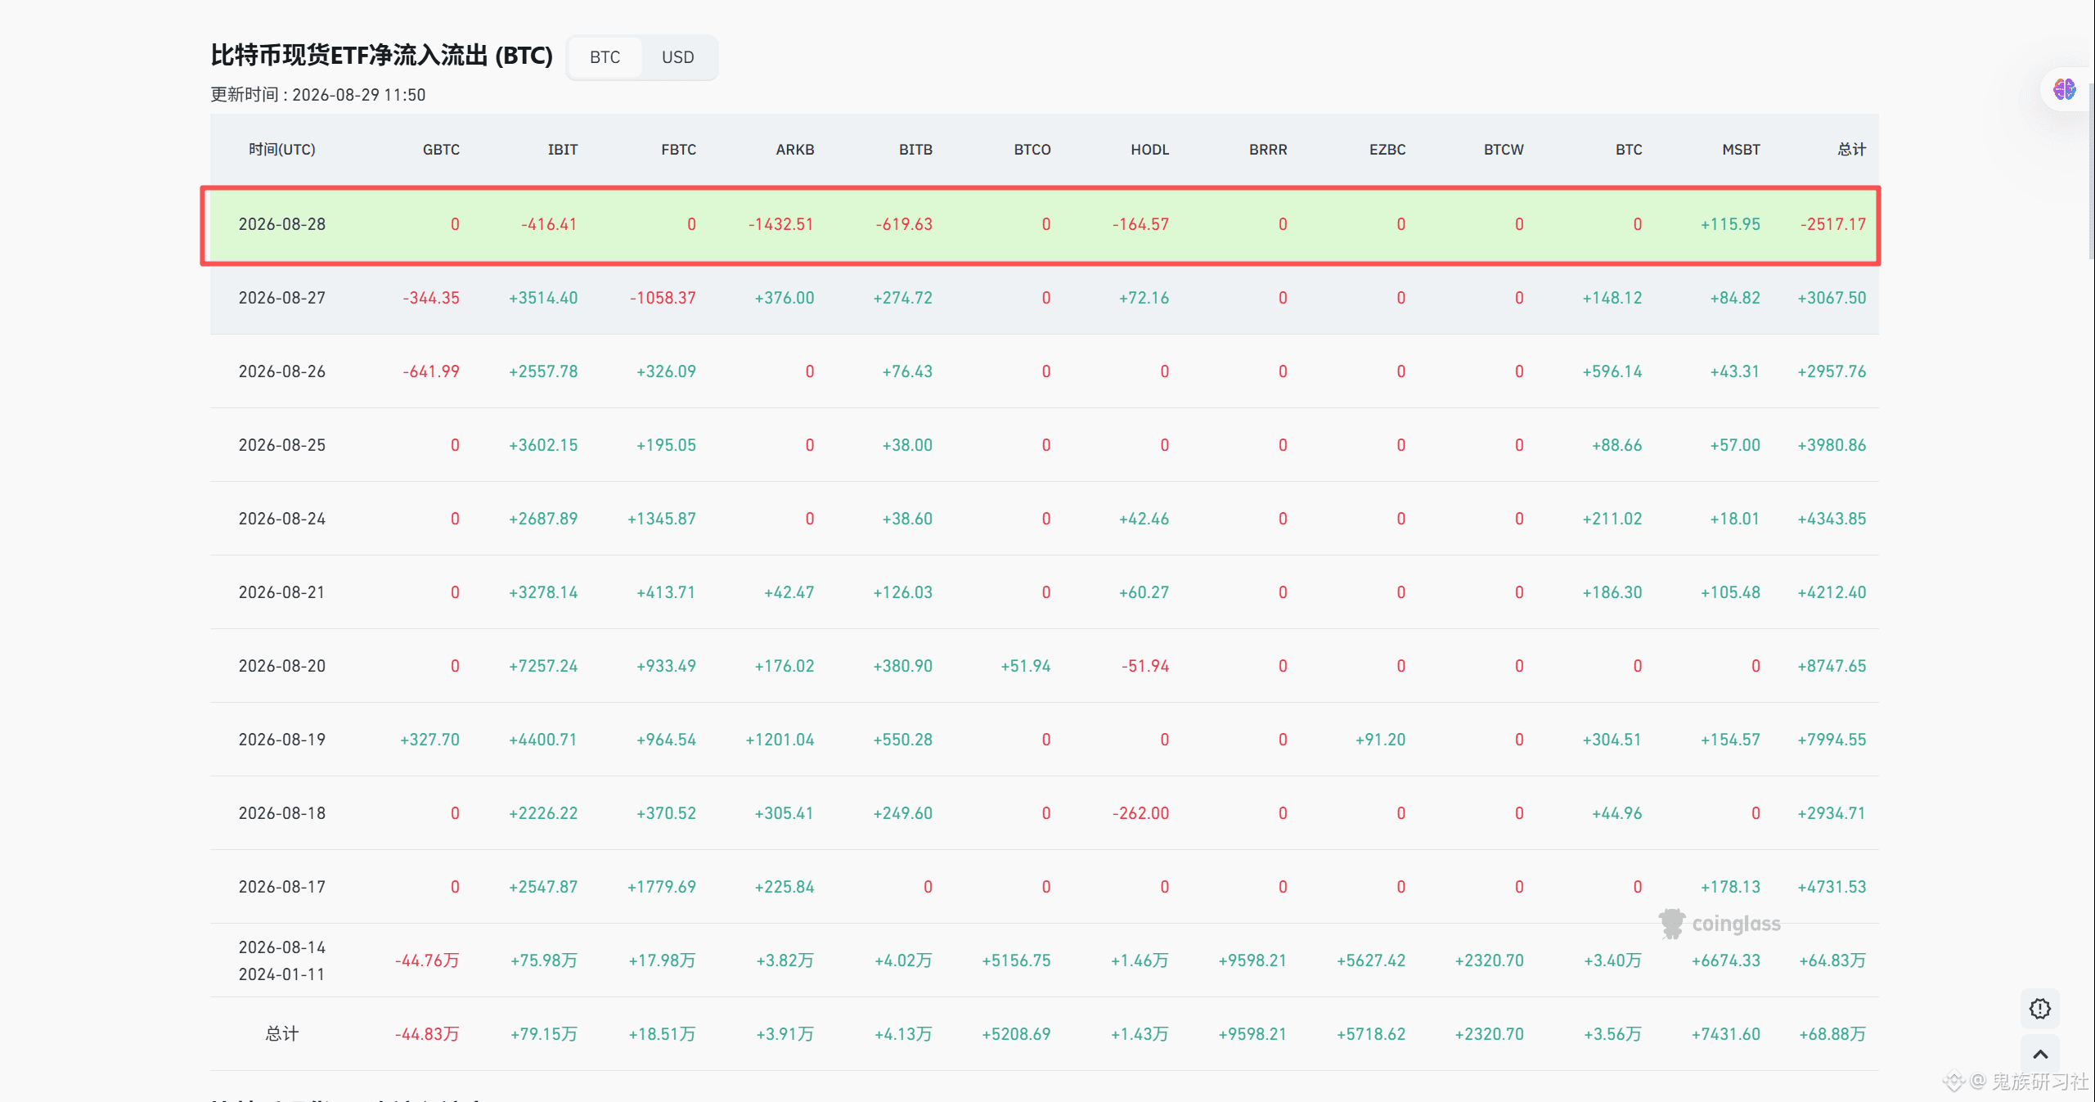Click the -2517.17 total value
The width and height of the screenshot is (2095, 1102).
[x=1832, y=224]
